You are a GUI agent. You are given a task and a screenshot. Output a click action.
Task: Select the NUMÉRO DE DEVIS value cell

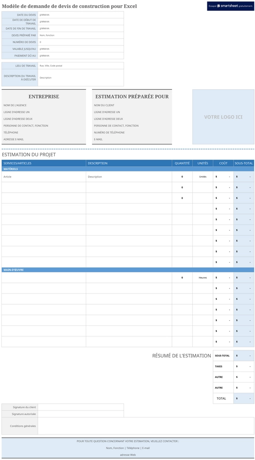point(81,42)
